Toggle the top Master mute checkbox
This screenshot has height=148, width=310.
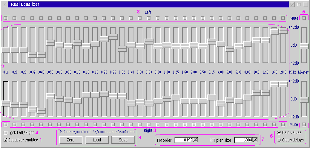click(304, 19)
